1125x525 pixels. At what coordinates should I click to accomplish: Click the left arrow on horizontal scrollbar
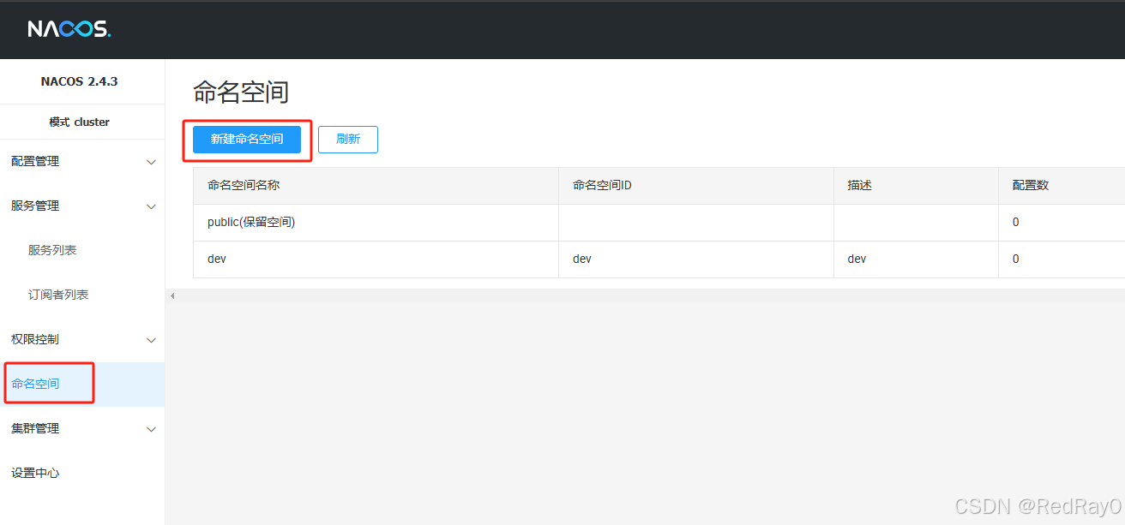pyautogui.click(x=172, y=295)
